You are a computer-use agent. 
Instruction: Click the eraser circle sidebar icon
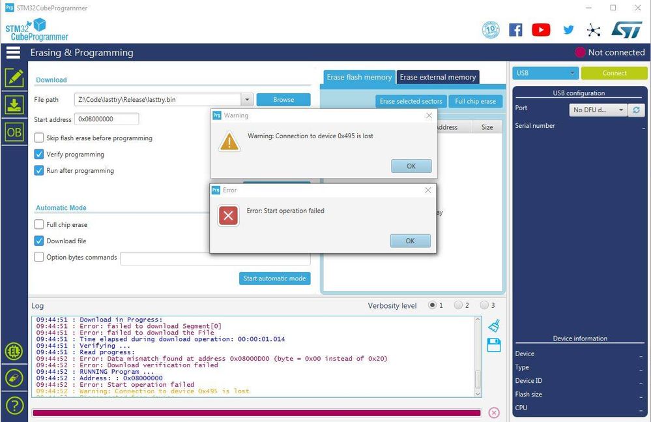[14, 378]
